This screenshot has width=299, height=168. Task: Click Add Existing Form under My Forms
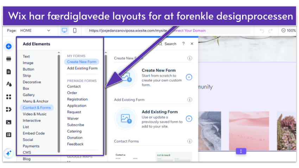pos(82,68)
